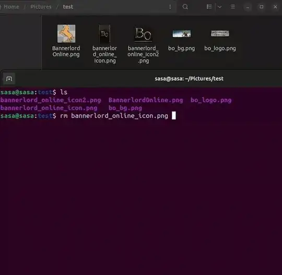Select the bo_logo.png thumbnail
This screenshot has height=275, width=282.
click(220, 34)
